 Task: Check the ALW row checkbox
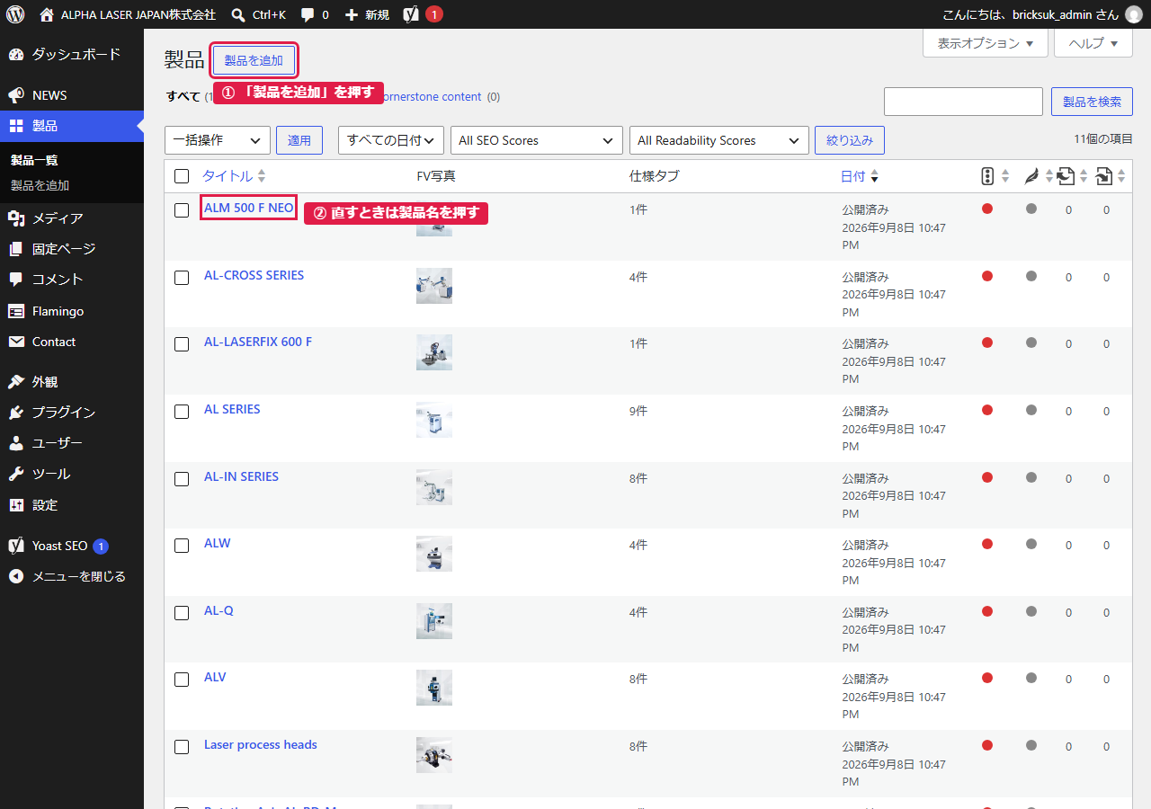(x=182, y=546)
